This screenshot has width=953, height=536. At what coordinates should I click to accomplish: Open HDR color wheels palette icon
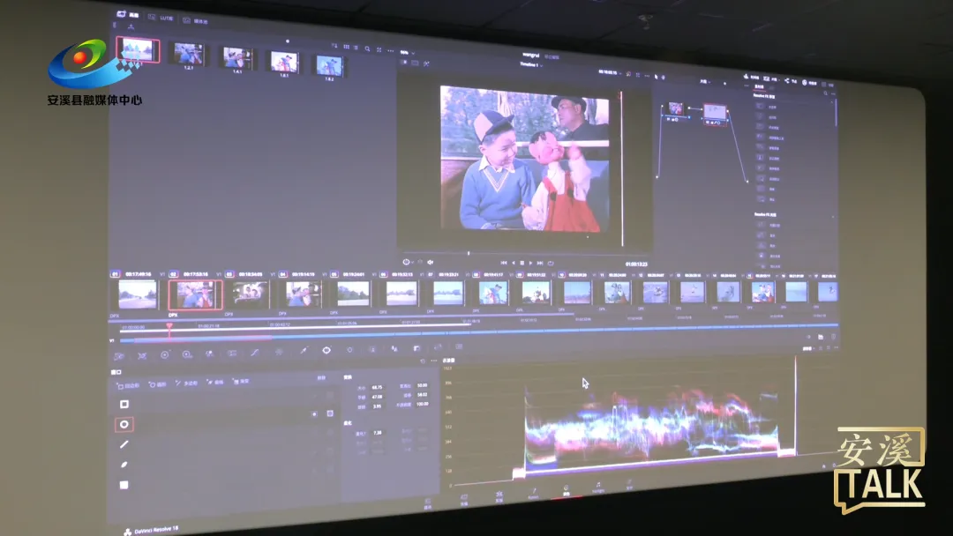187,354
